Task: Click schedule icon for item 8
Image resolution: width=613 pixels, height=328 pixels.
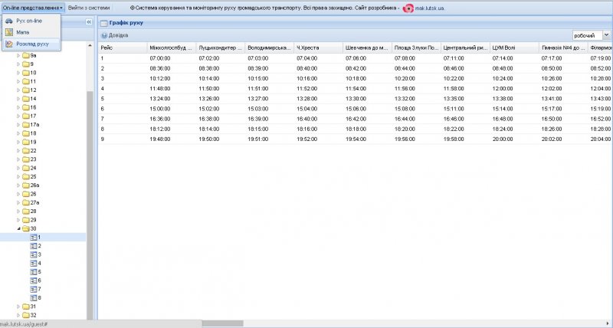Action: pyautogui.click(x=33, y=297)
